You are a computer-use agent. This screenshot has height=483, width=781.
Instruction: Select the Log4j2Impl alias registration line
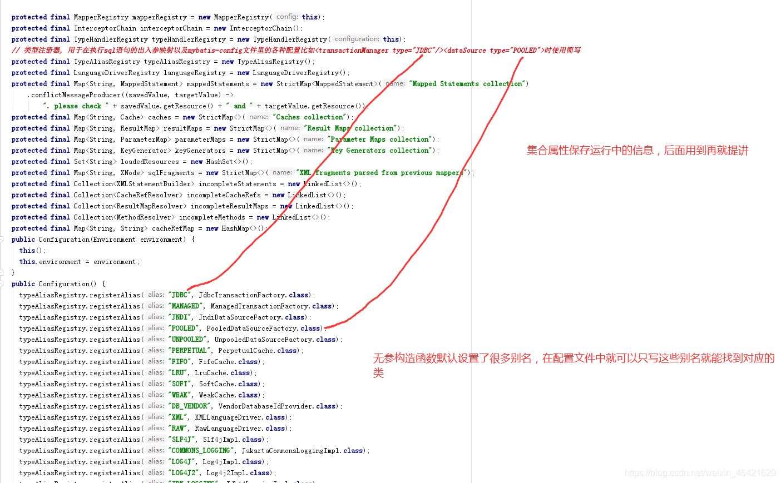(x=167, y=472)
